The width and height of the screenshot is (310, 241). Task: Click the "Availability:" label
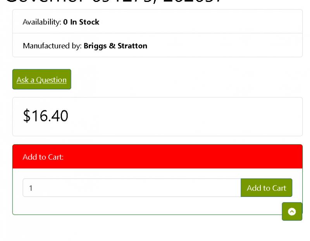[42, 22]
